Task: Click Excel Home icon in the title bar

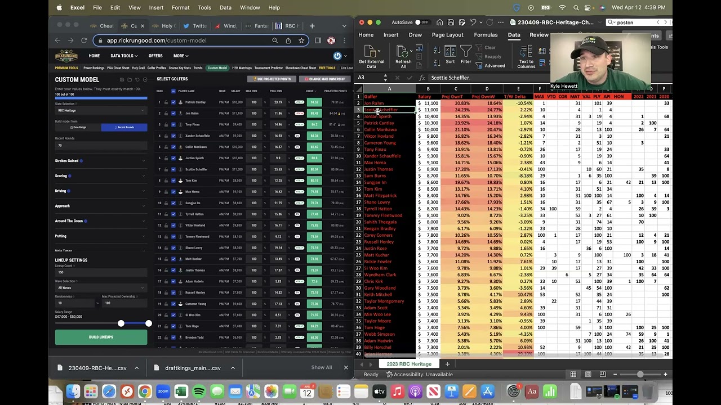Action: [440, 22]
